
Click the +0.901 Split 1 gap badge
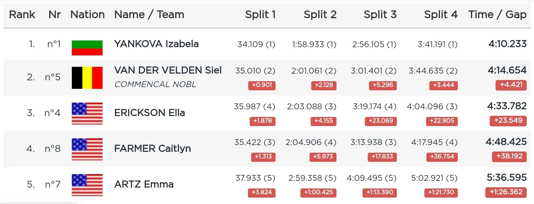point(262,85)
